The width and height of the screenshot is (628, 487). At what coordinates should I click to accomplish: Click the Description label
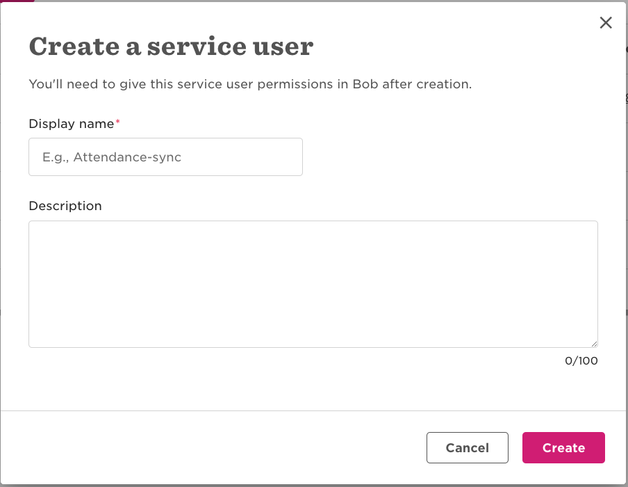coord(65,205)
